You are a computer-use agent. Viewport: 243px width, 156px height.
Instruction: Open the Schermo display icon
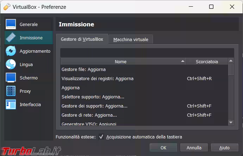[x=11, y=78]
